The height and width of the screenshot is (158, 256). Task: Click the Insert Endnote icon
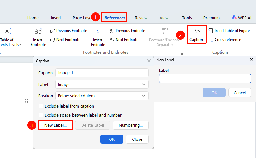tap(98, 31)
